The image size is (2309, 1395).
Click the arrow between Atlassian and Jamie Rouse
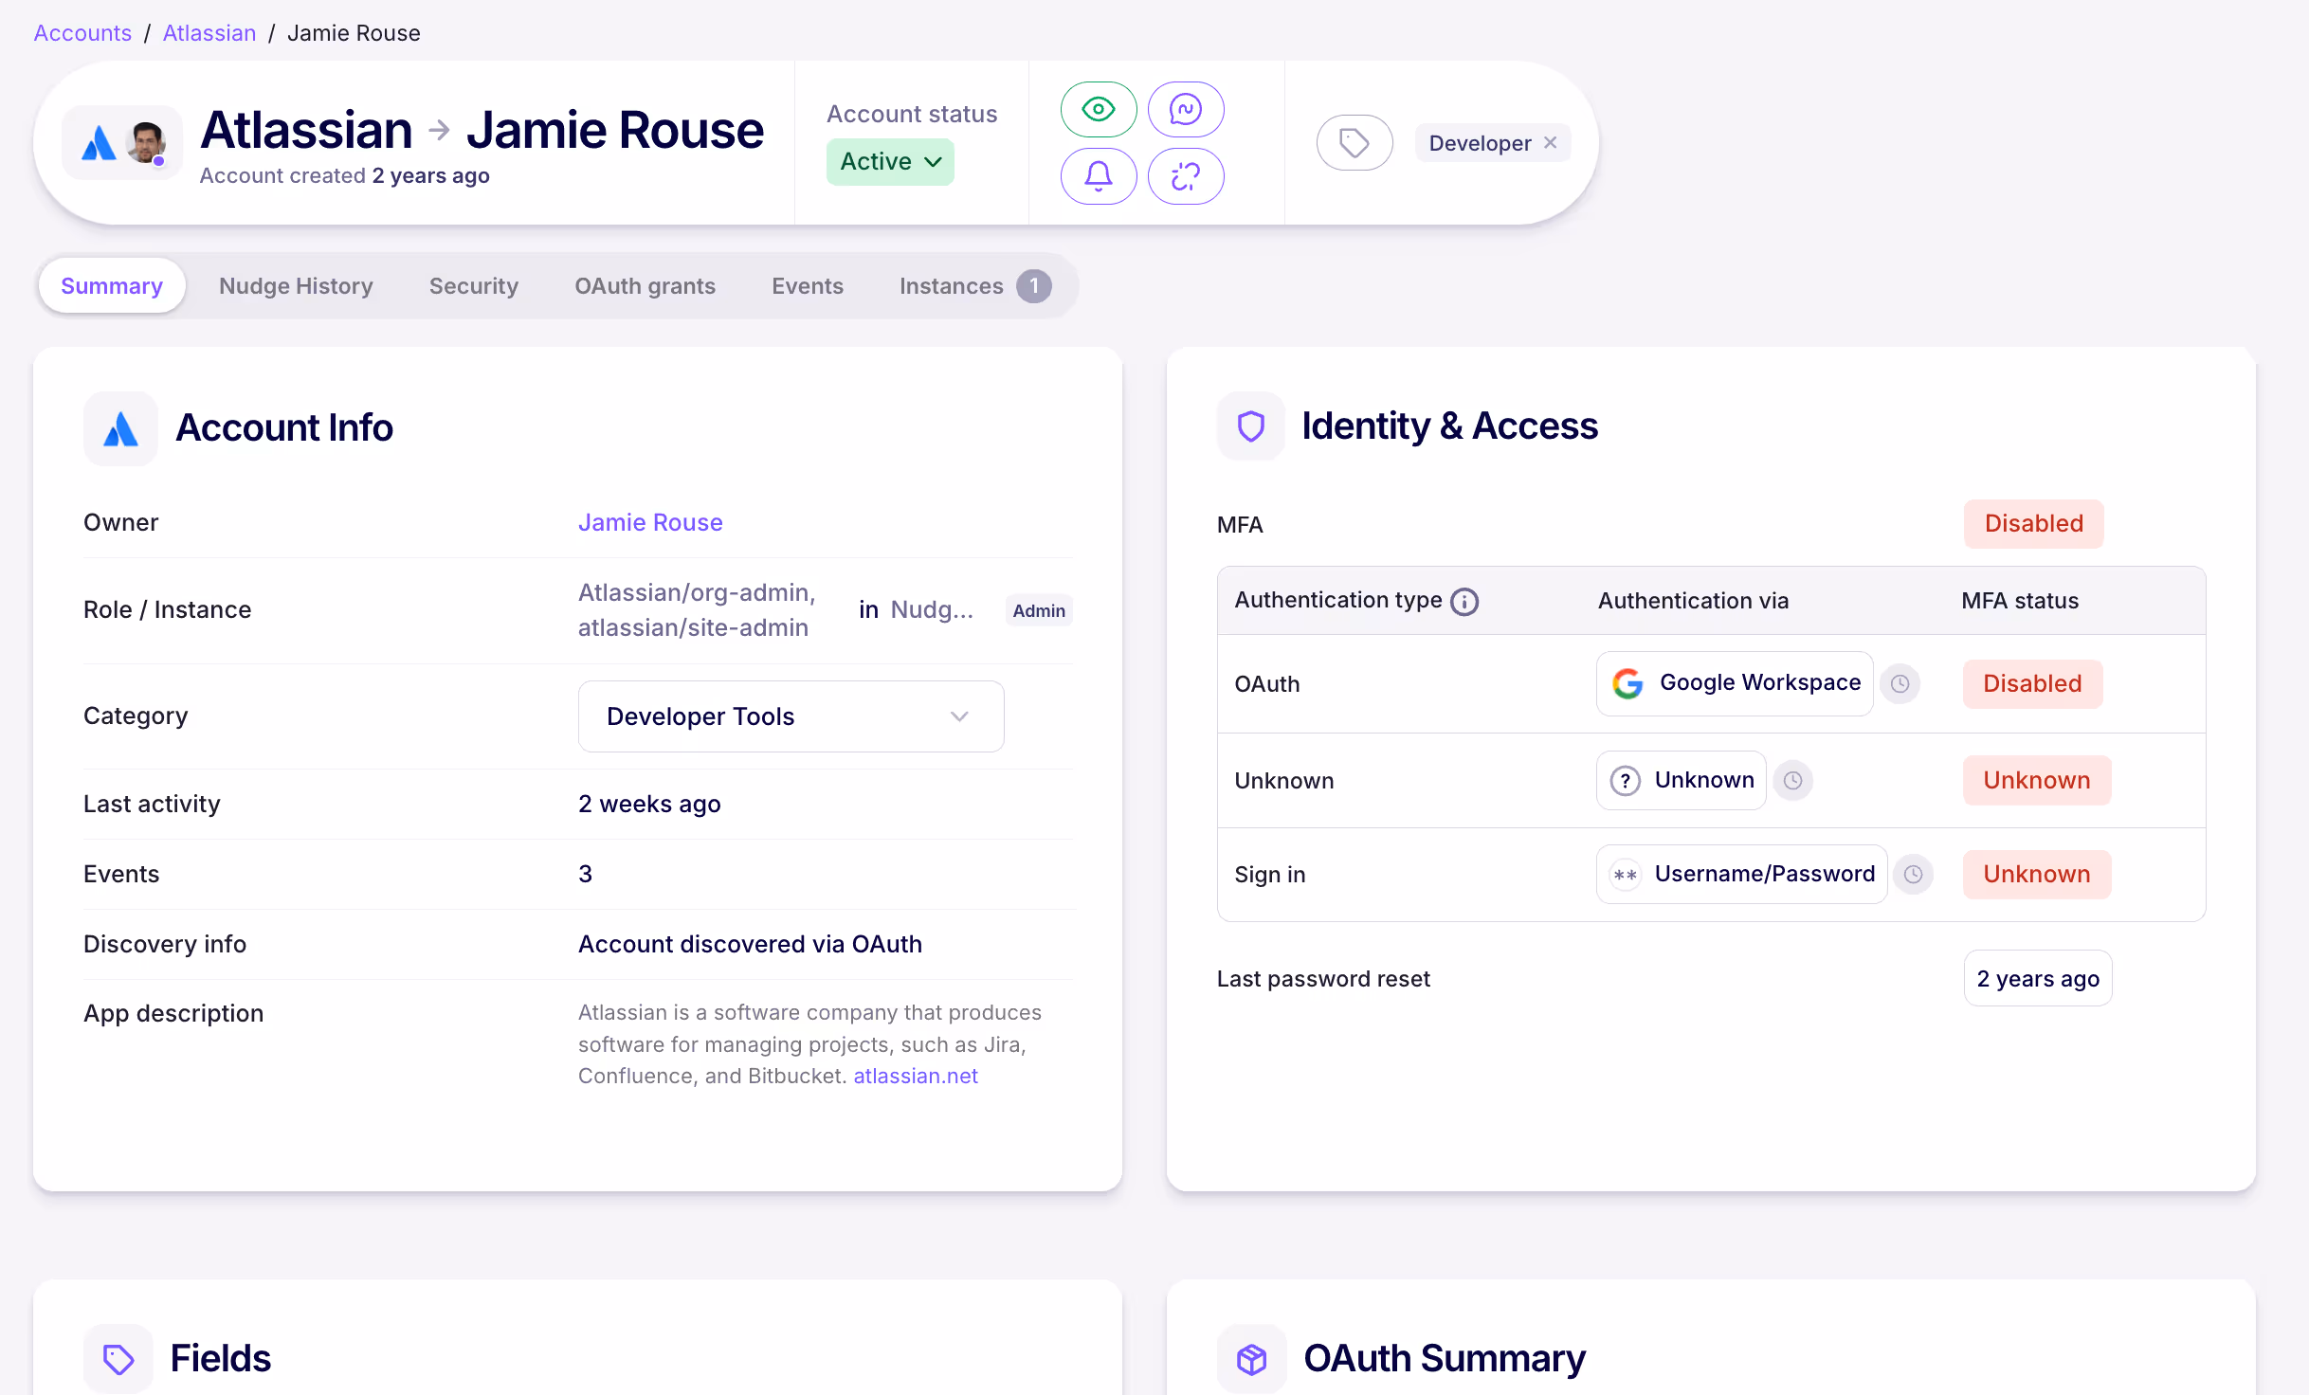tap(439, 130)
